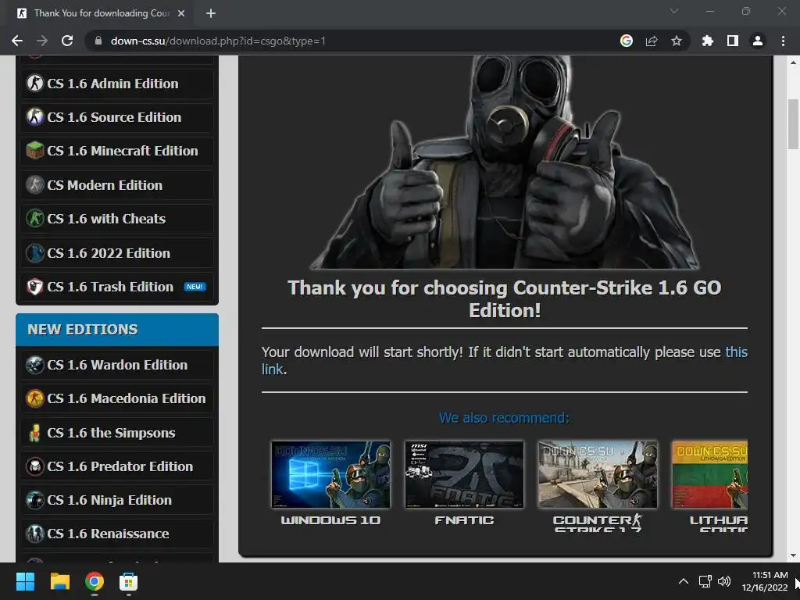
Task: Open the Fnatic edition thumbnail
Action: coord(464,474)
